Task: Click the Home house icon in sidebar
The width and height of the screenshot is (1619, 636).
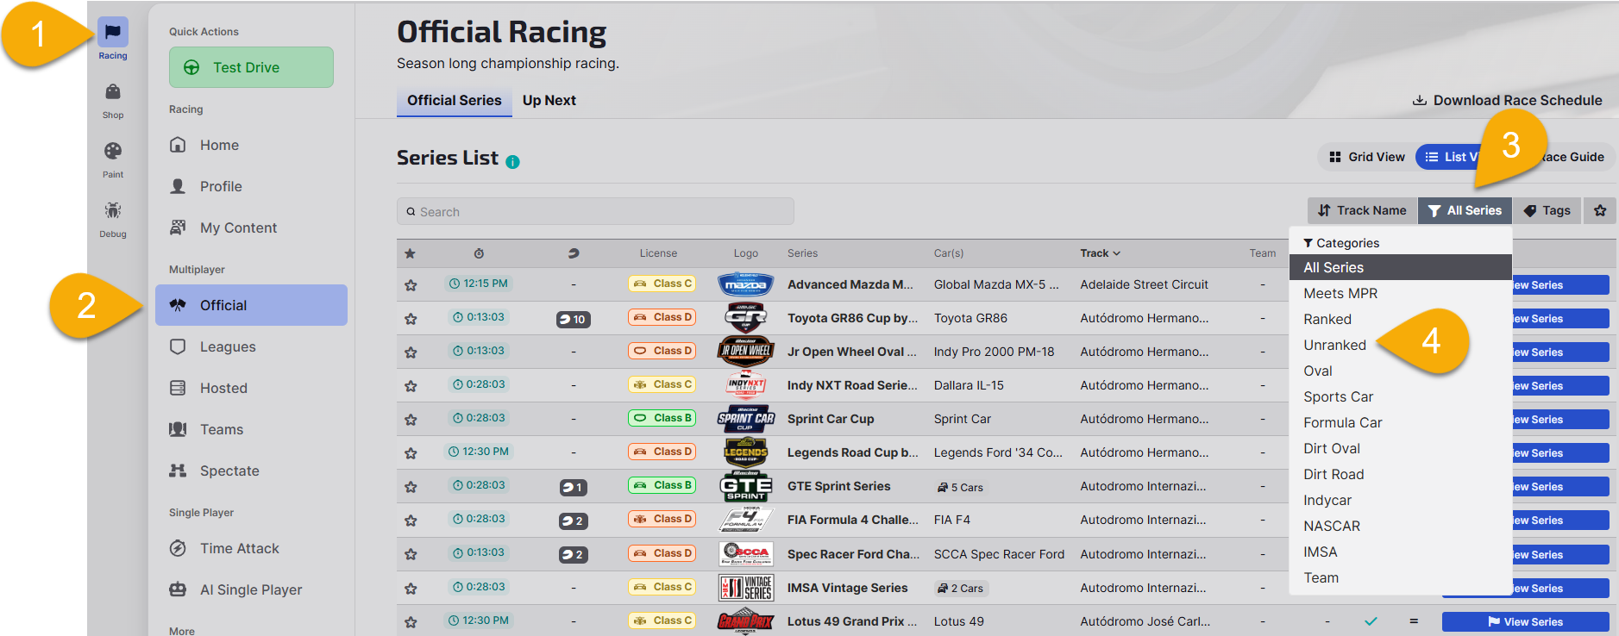Action: click(178, 145)
